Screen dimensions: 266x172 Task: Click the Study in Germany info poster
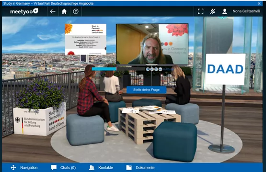[86, 39]
